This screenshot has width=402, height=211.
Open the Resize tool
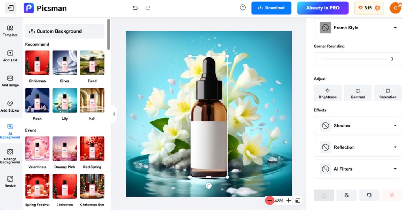coord(10,182)
